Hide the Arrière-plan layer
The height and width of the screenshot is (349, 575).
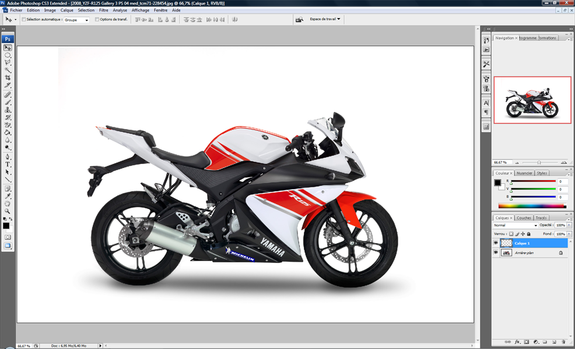pos(496,252)
